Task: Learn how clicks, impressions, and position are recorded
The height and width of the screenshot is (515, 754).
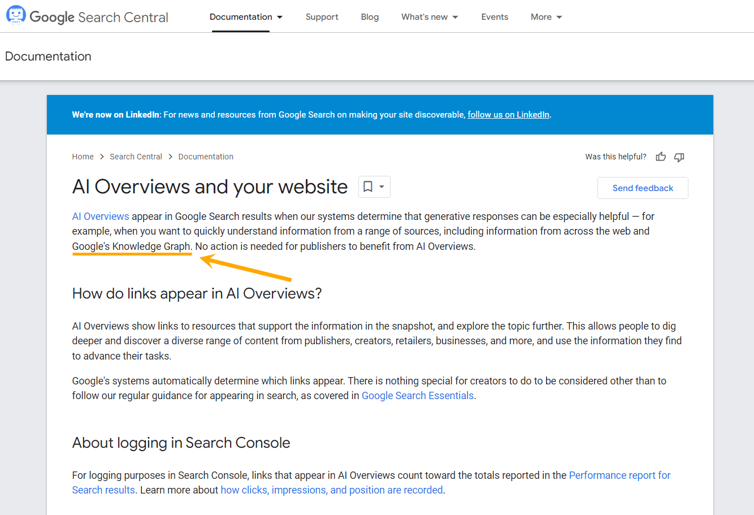Action: (x=331, y=490)
